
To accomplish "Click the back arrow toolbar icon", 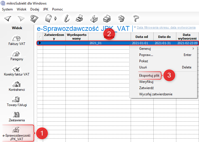I will pyautogui.click(x=8, y=19).
